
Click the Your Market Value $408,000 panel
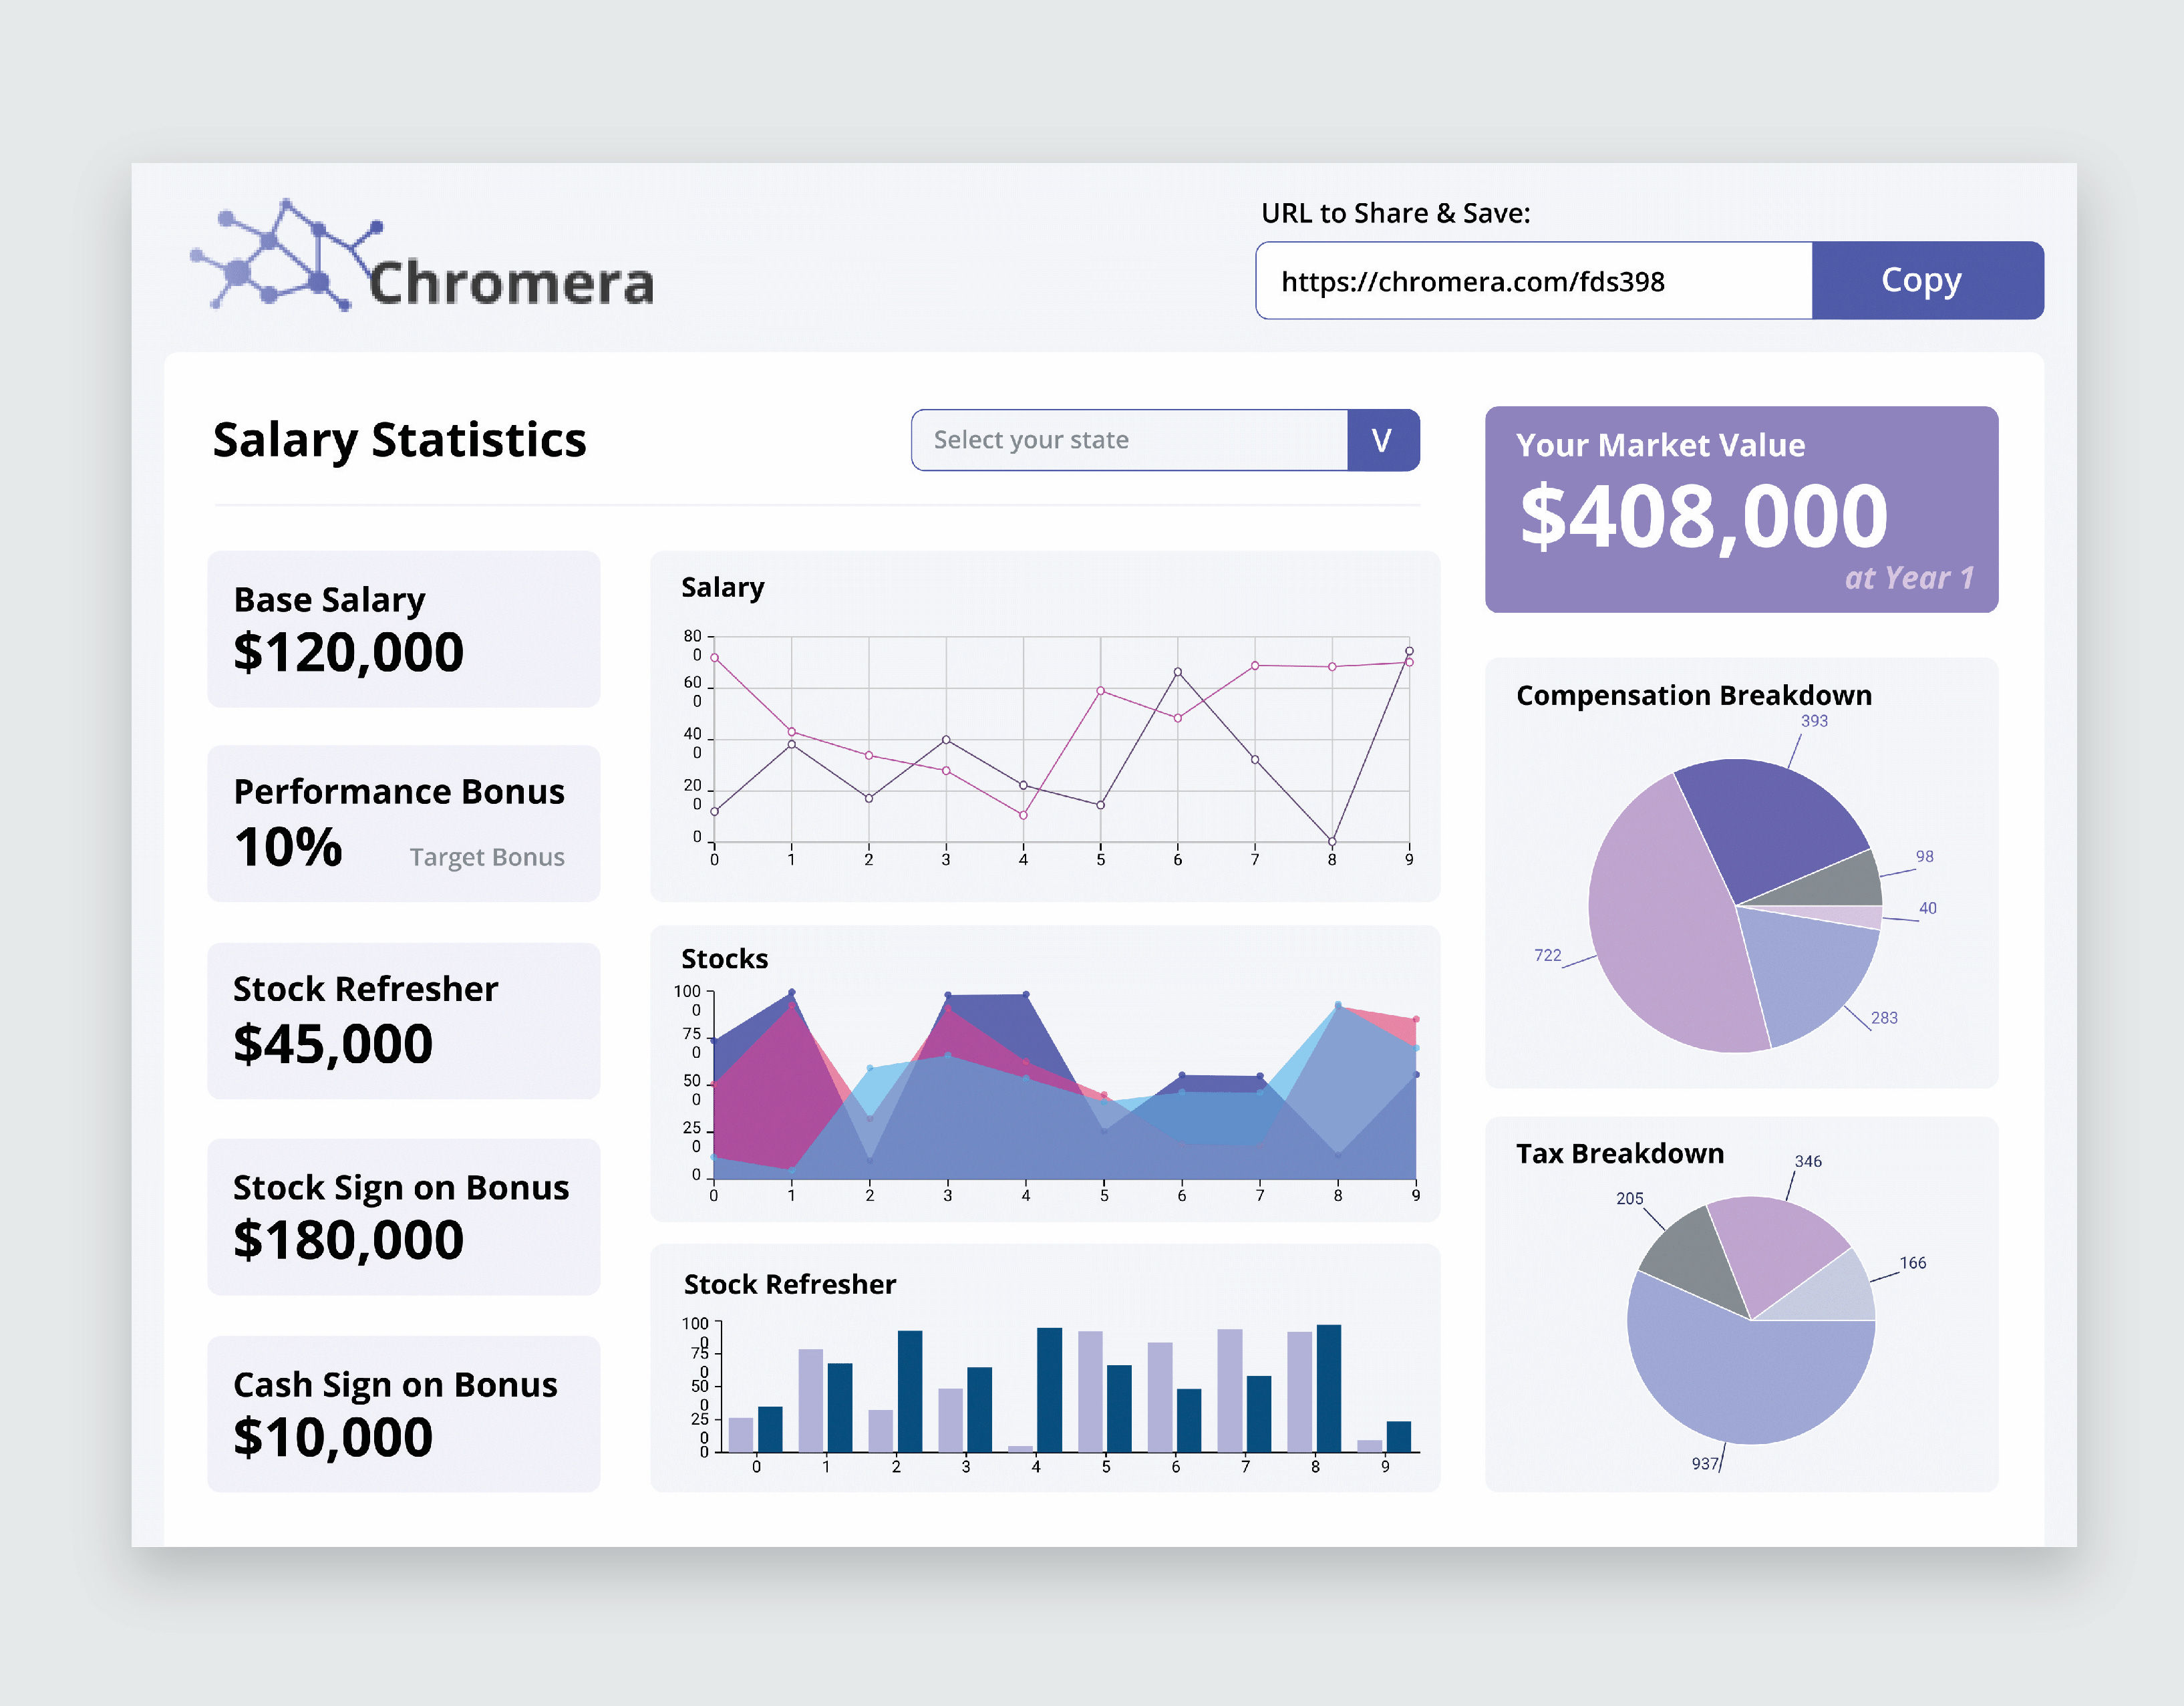(x=1741, y=509)
